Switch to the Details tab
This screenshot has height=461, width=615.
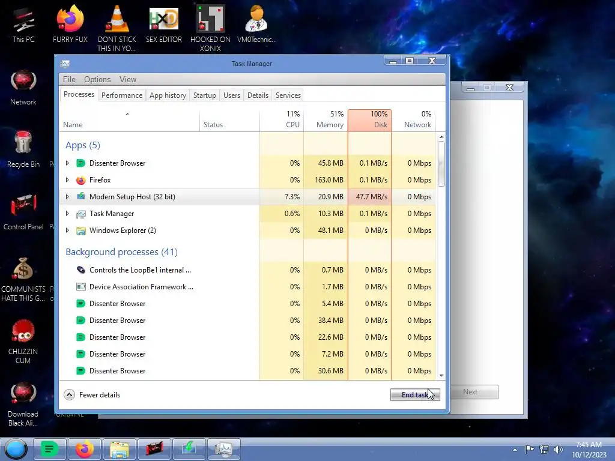point(258,95)
